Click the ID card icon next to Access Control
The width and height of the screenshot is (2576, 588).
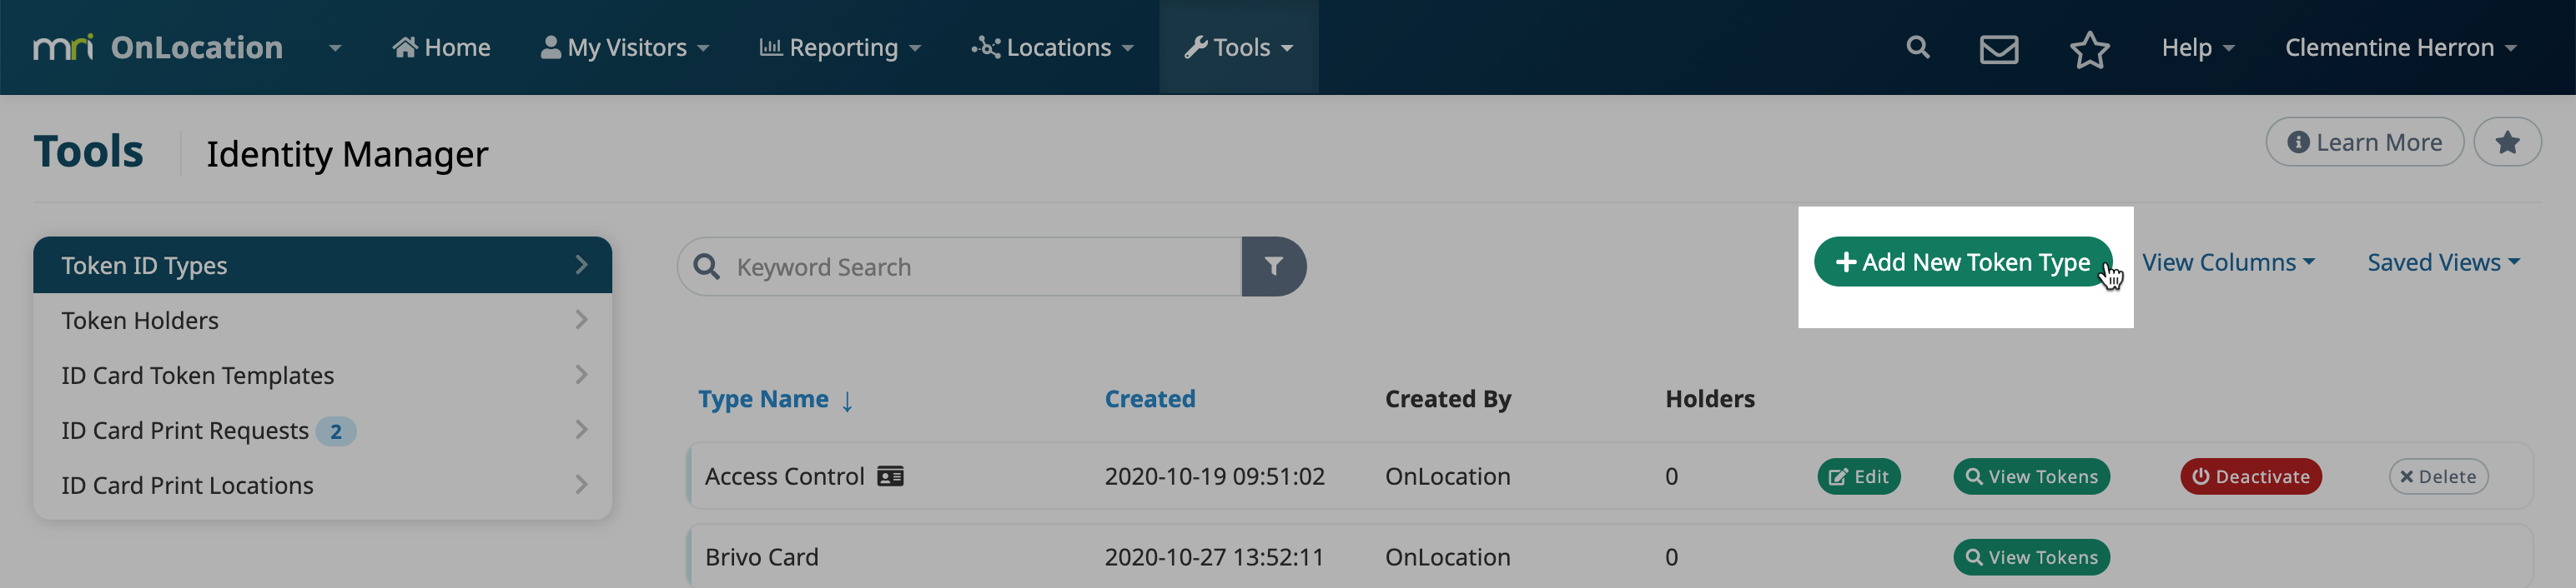click(890, 476)
